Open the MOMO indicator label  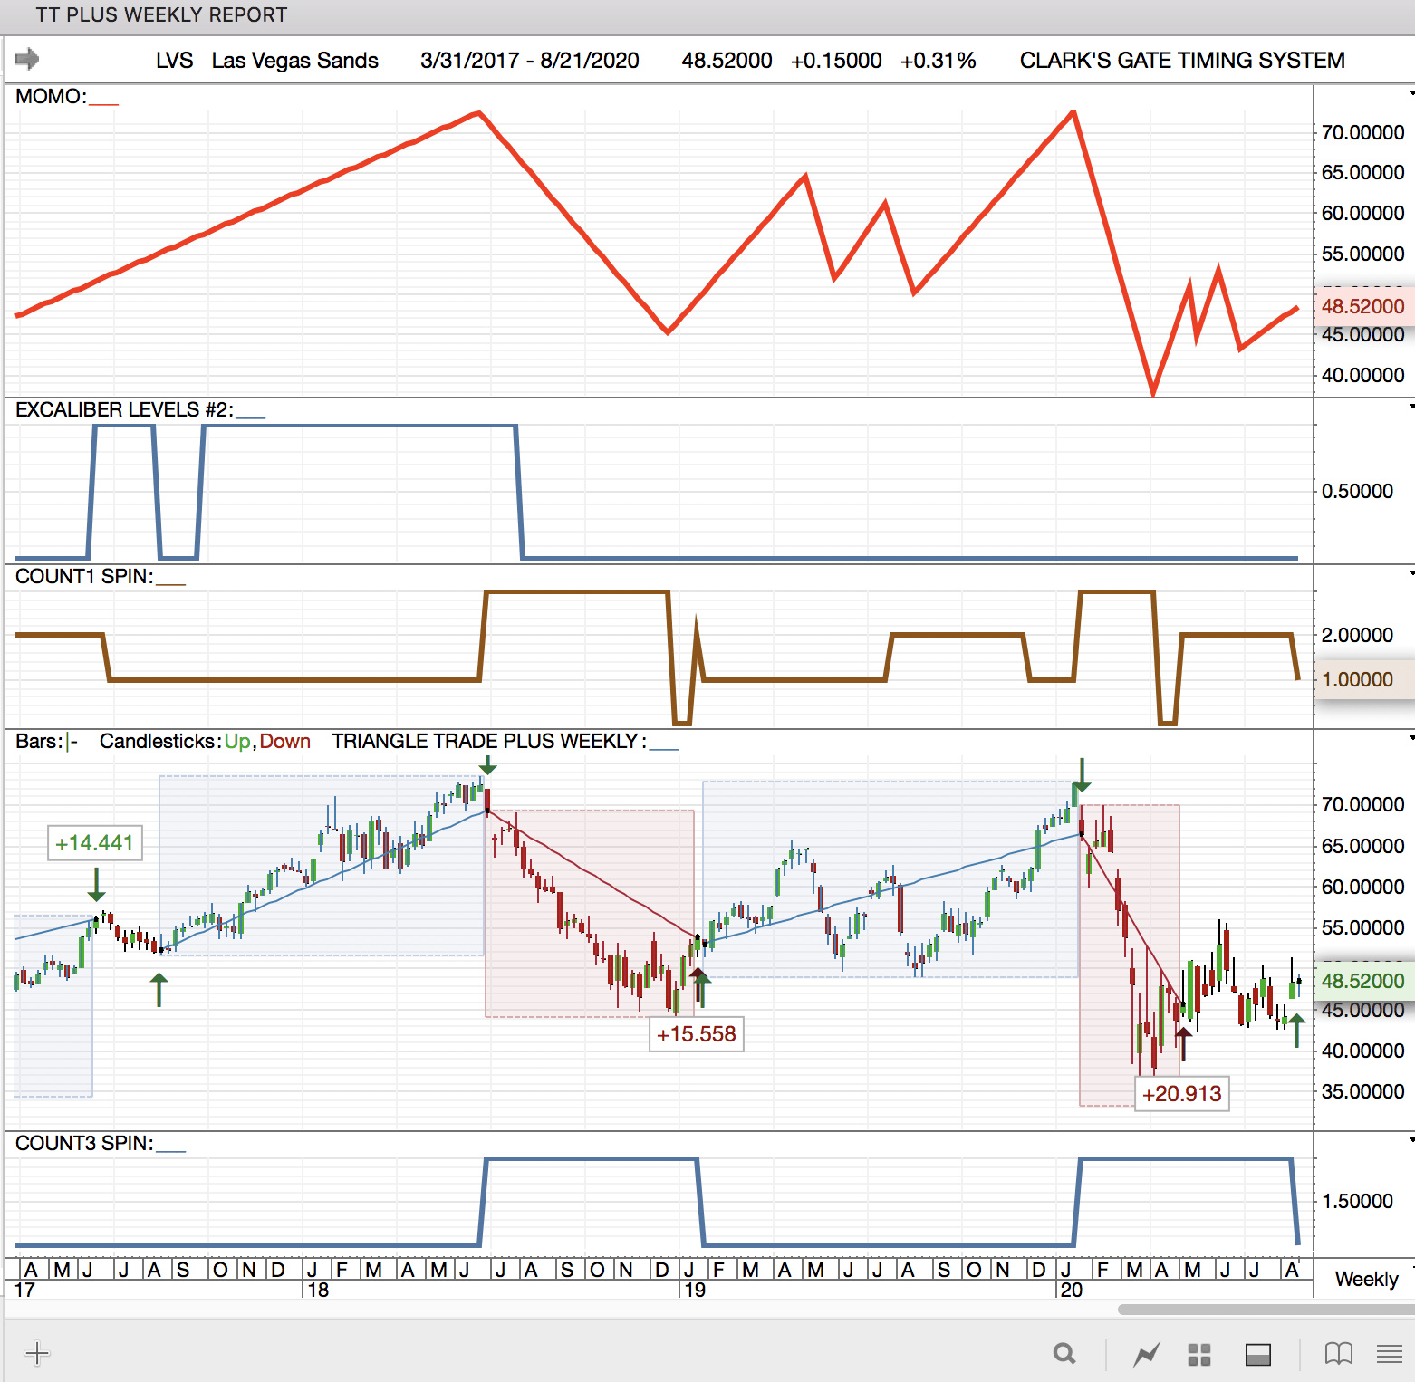(x=51, y=97)
